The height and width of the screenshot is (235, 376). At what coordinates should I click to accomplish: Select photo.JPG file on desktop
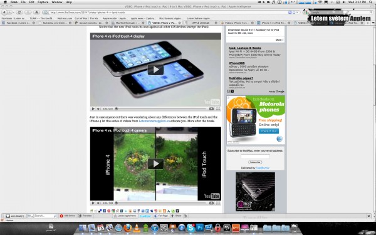pos(51,228)
